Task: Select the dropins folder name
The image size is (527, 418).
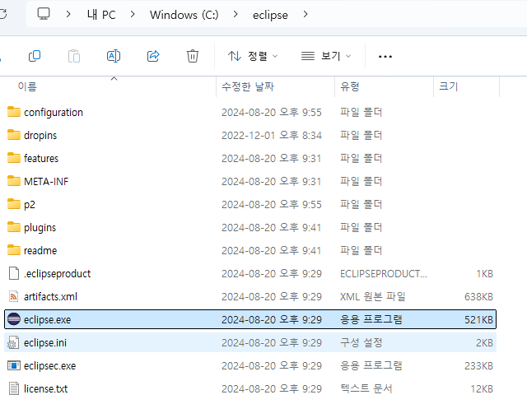Action: pos(40,136)
